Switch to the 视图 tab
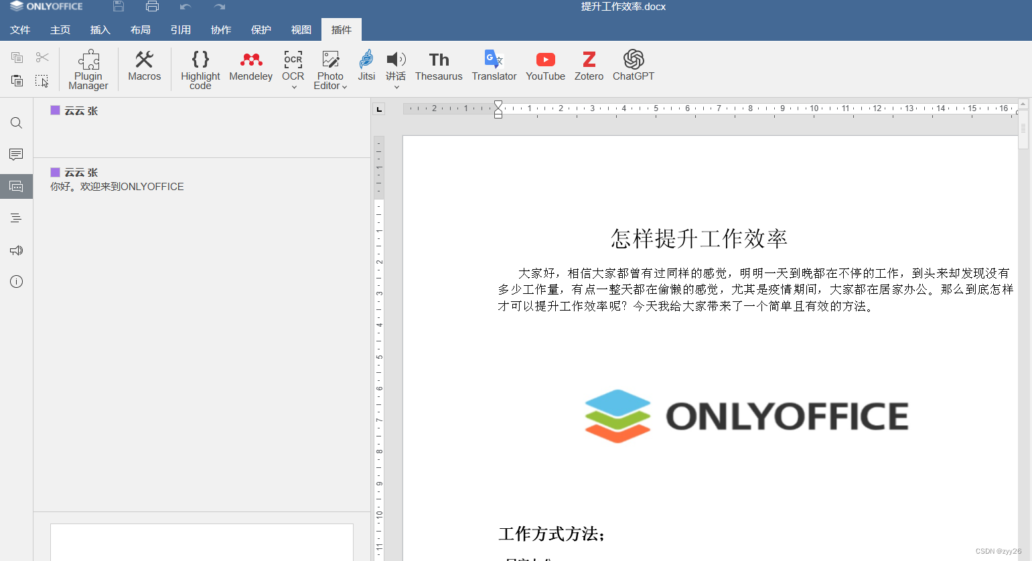The width and height of the screenshot is (1032, 561). (301, 30)
